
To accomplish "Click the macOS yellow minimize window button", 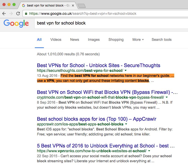I will coord(9,5).
